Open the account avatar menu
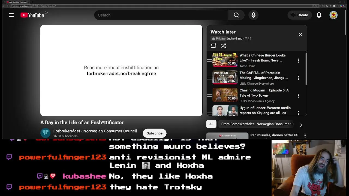 point(333,15)
